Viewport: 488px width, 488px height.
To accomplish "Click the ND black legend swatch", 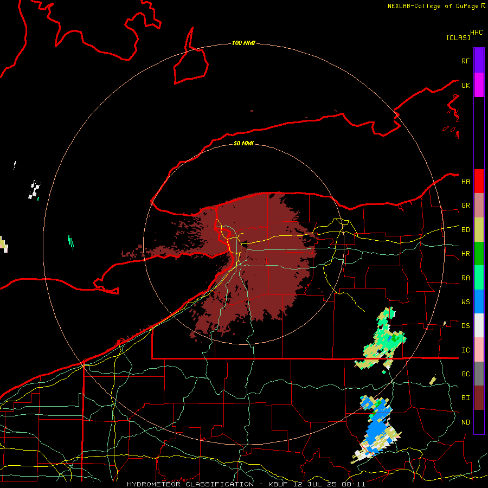I will click(x=479, y=422).
